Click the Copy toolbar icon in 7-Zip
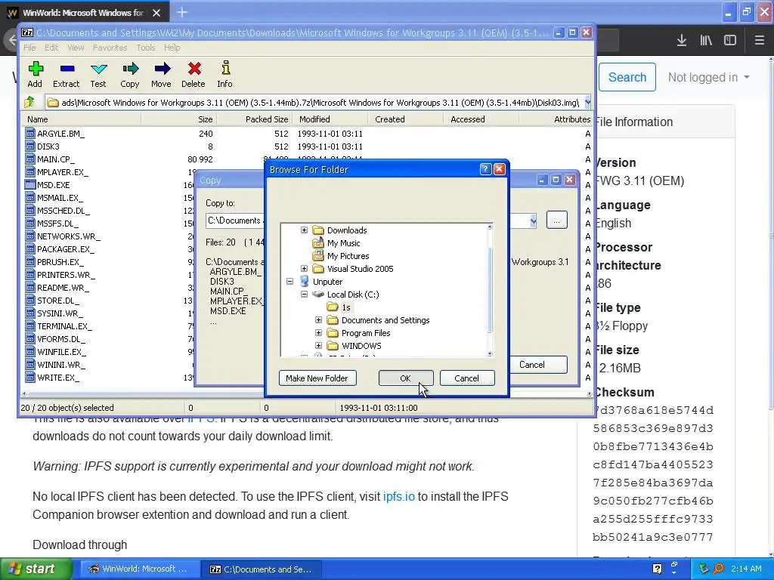This screenshot has height=580, width=774. point(130,75)
